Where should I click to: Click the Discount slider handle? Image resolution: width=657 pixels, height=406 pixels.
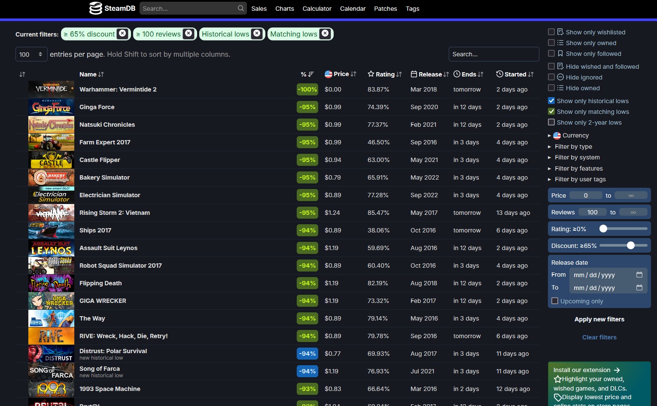[630, 245]
